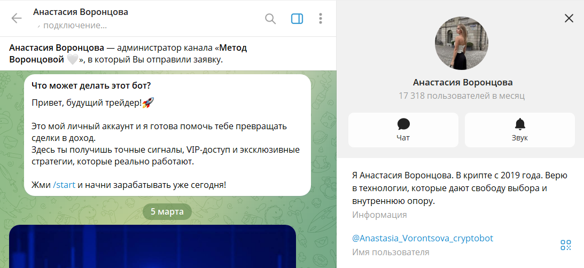This screenshot has height=268, width=584.
Task: Click the 5 марта date badge
Action: point(167,211)
